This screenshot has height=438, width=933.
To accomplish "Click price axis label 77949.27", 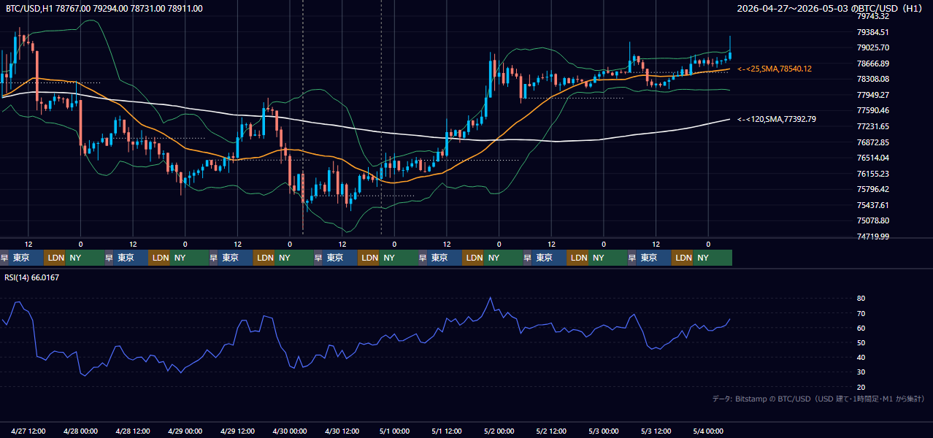I will click(872, 95).
